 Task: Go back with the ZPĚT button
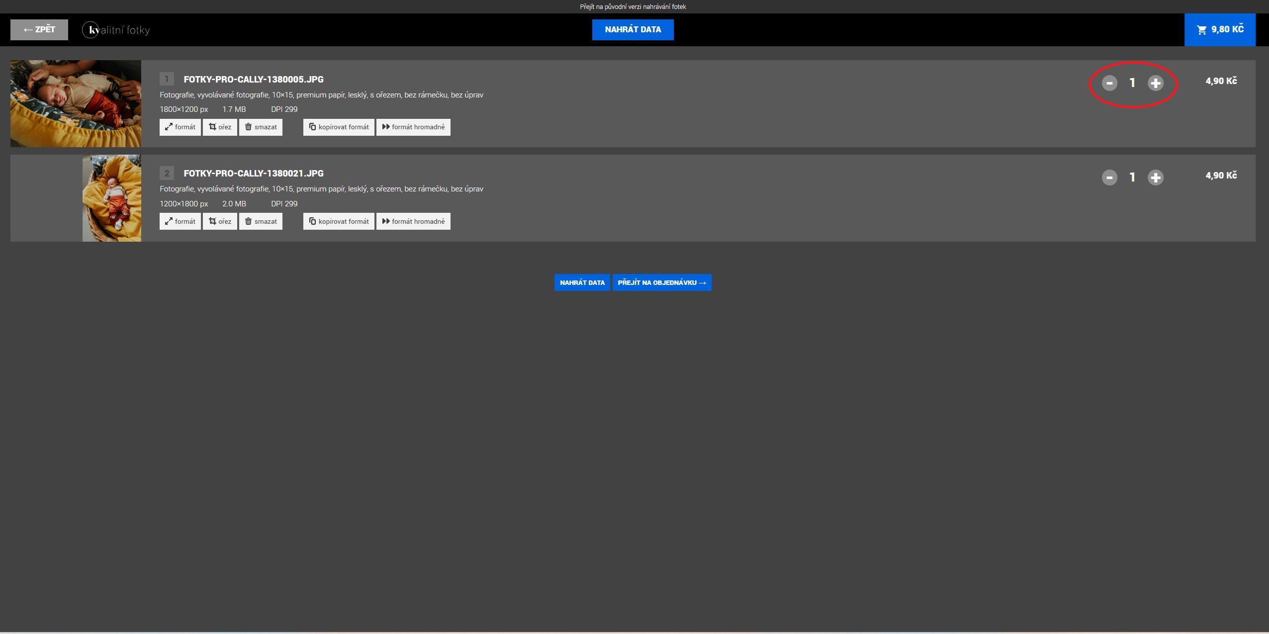tap(39, 30)
